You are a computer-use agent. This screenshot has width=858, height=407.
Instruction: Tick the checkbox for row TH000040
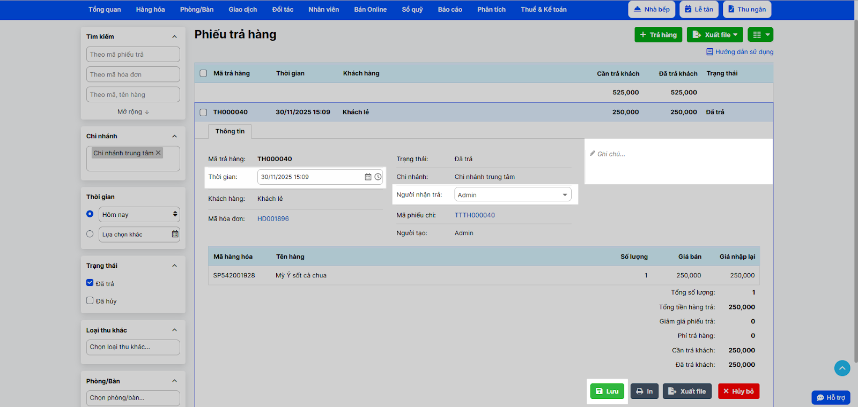point(203,112)
